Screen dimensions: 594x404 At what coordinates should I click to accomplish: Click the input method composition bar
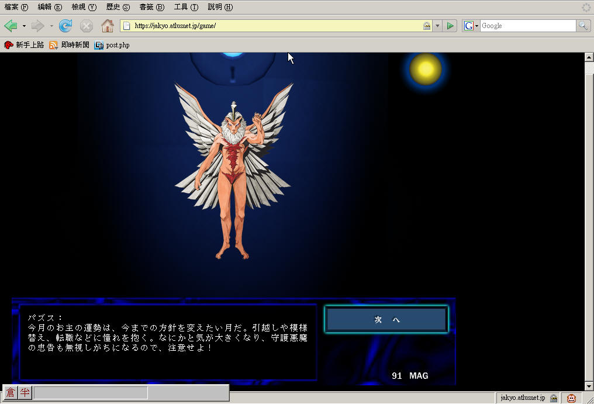click(91, 393)
